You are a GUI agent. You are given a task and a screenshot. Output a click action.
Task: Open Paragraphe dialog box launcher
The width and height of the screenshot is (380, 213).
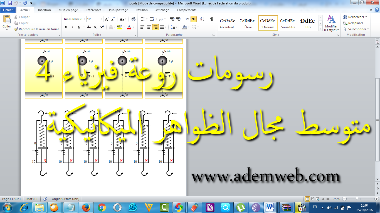point(214,35)
